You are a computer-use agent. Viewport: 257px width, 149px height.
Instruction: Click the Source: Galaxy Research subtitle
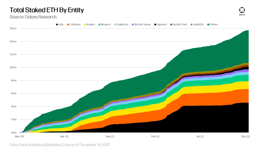pyautogui.click(x=33, y=17)
